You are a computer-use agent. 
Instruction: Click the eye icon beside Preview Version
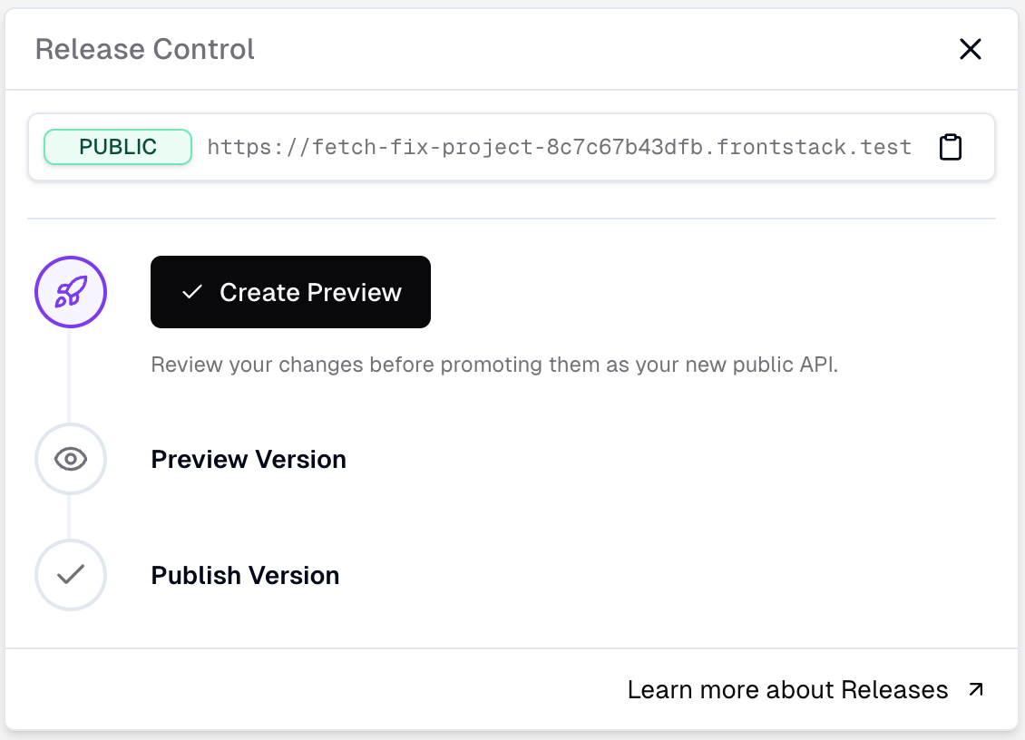(71, 459)
